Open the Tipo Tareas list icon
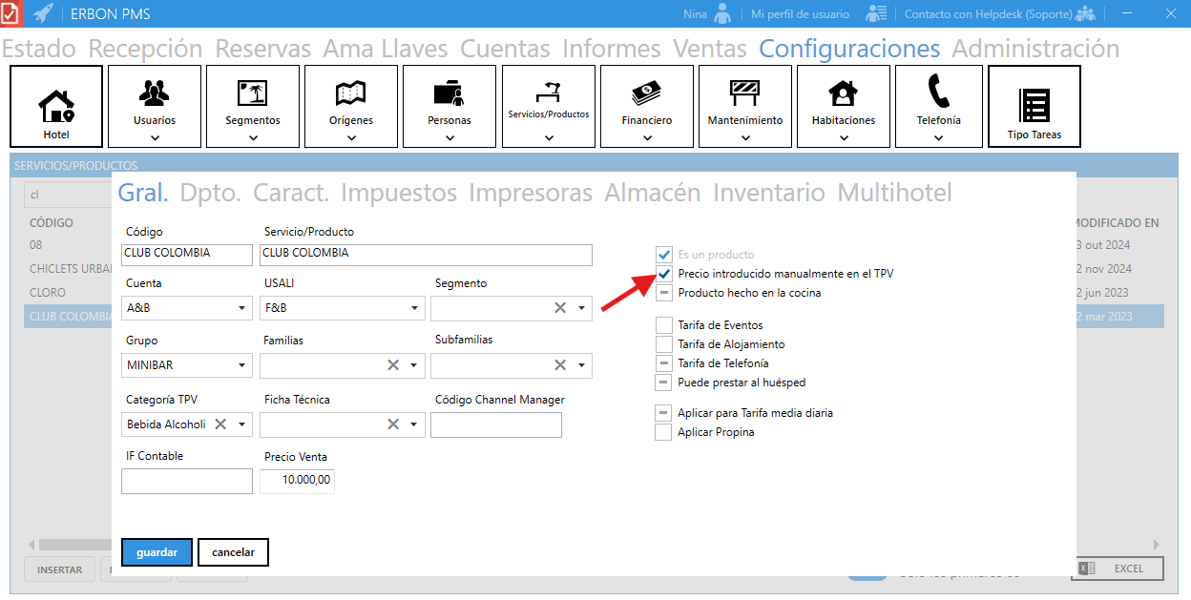 coord(1034,106)
